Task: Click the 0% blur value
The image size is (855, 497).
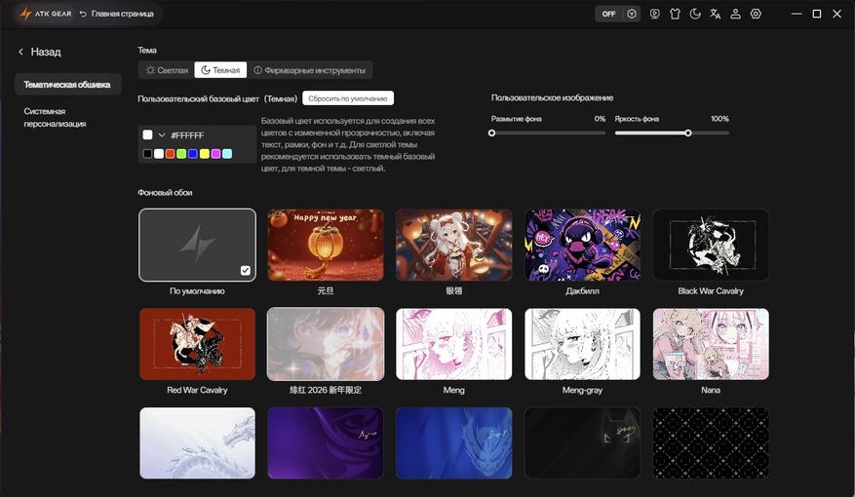Action: tap(600, 118)
